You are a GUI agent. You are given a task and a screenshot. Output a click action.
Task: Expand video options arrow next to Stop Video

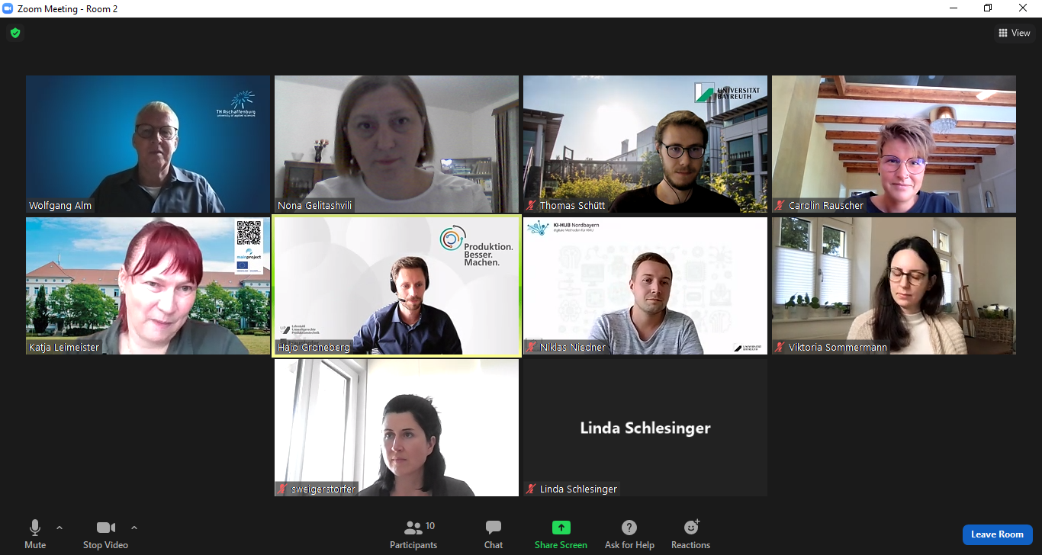click(134, 528)
